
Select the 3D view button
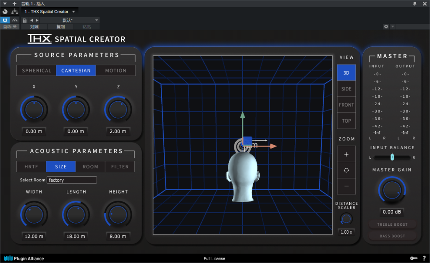point(346,73)
